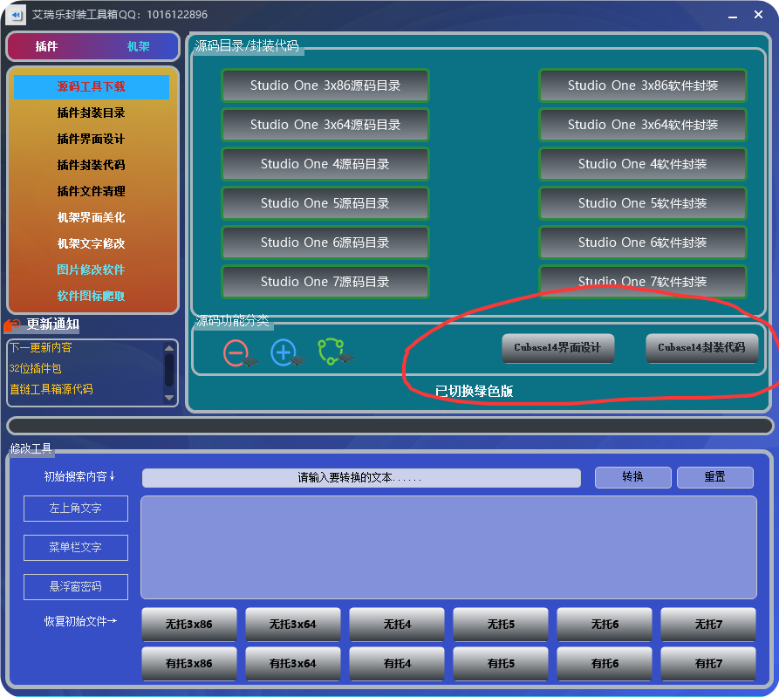The height and width of the screenshot is (697, 779).
Task: Restore file with 有托3x86 button
Action: (x=188, y=664)
